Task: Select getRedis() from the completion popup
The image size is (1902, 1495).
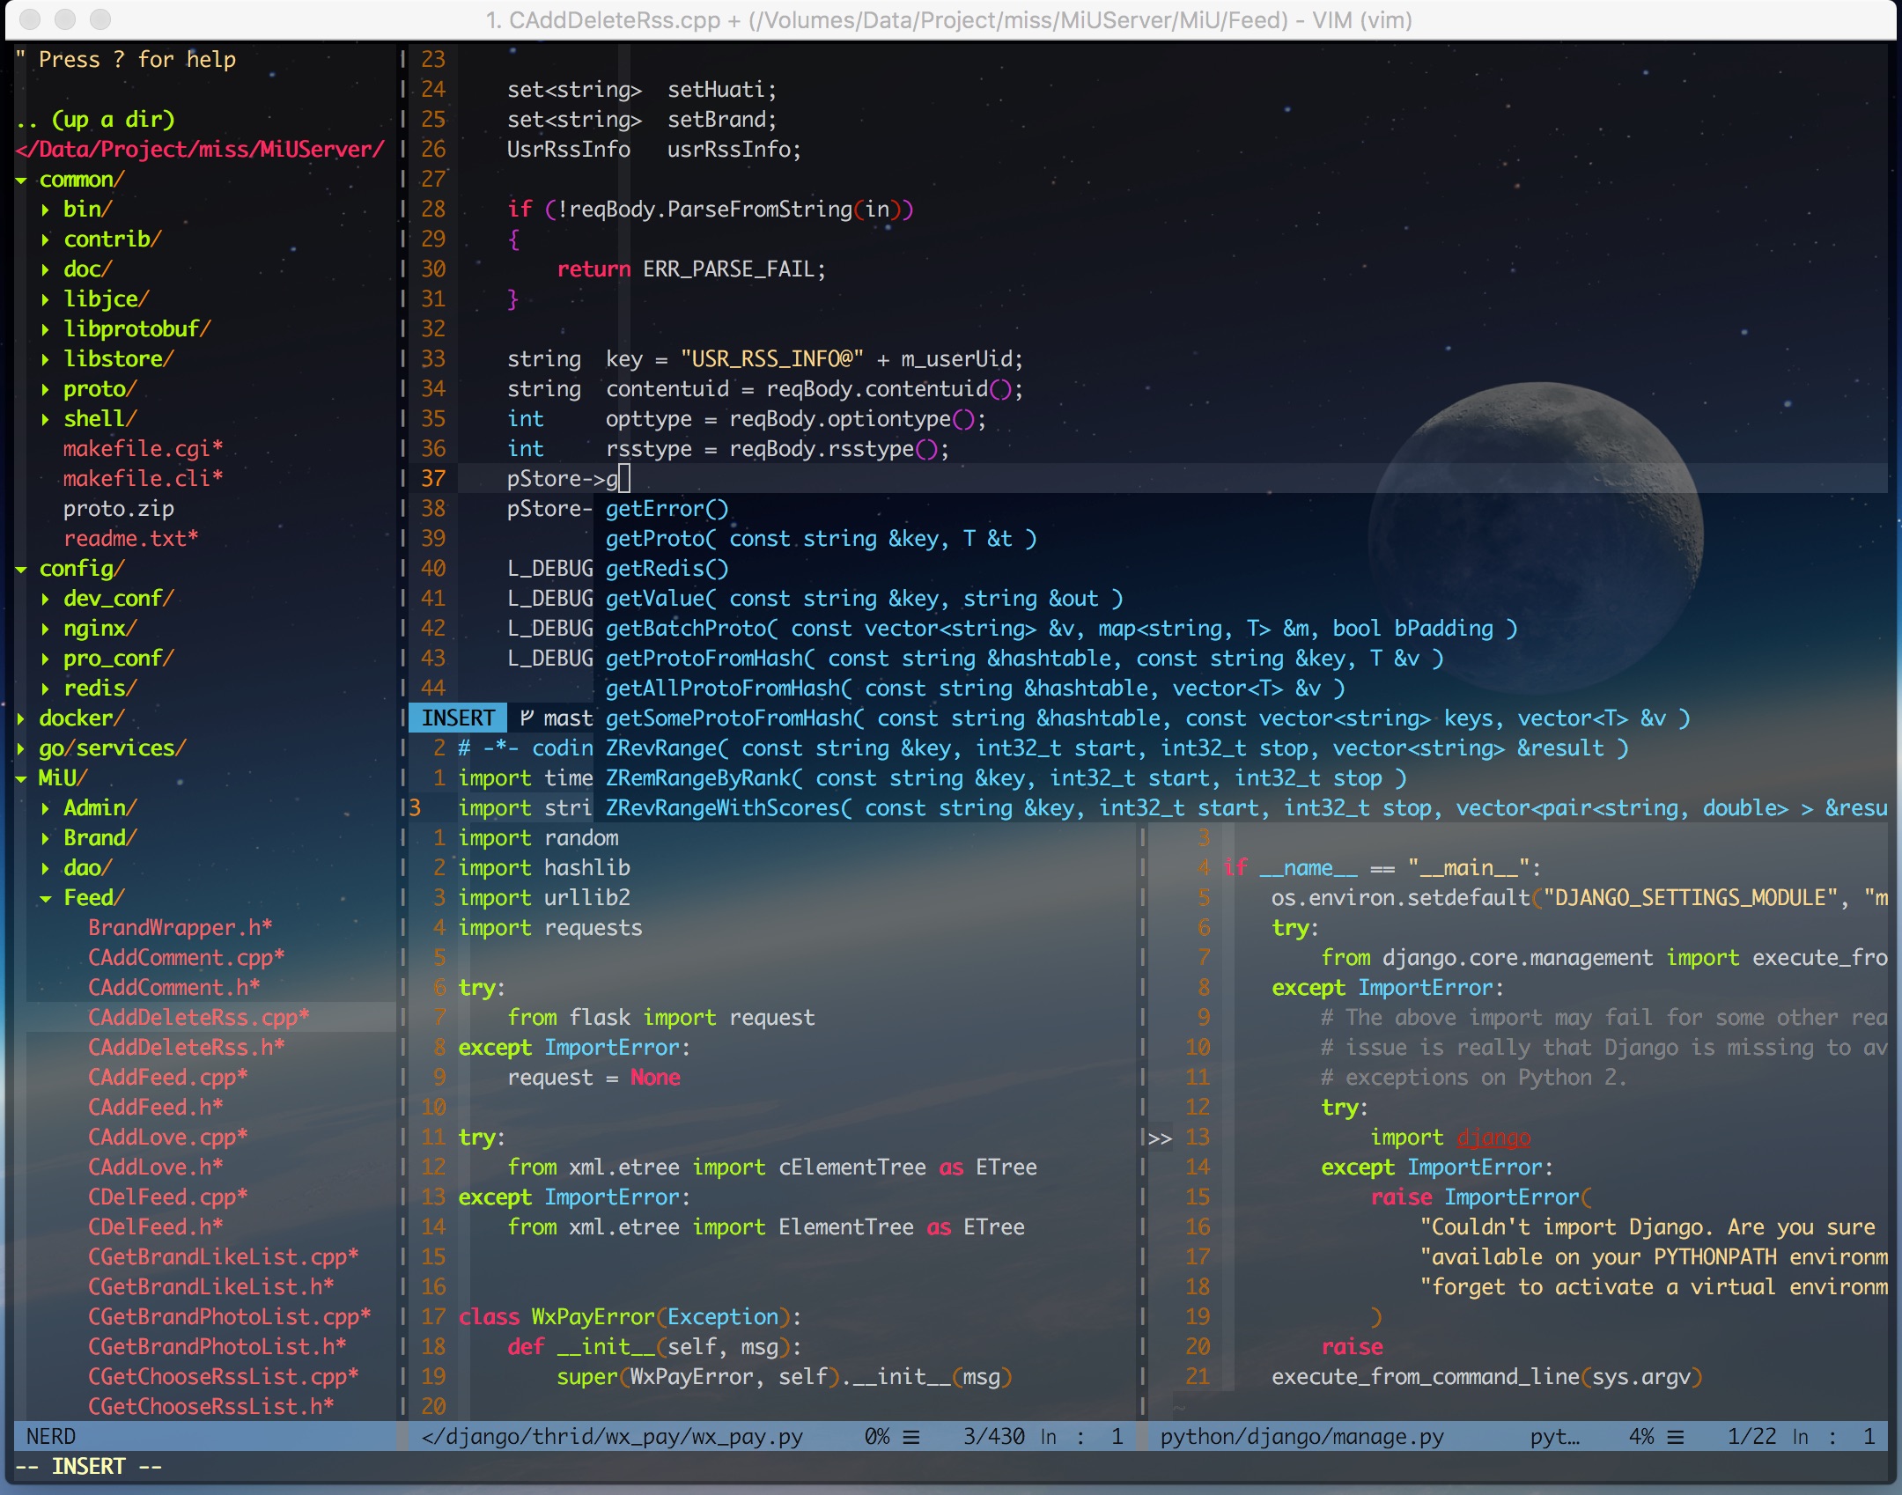Action: tap(667, 569)
